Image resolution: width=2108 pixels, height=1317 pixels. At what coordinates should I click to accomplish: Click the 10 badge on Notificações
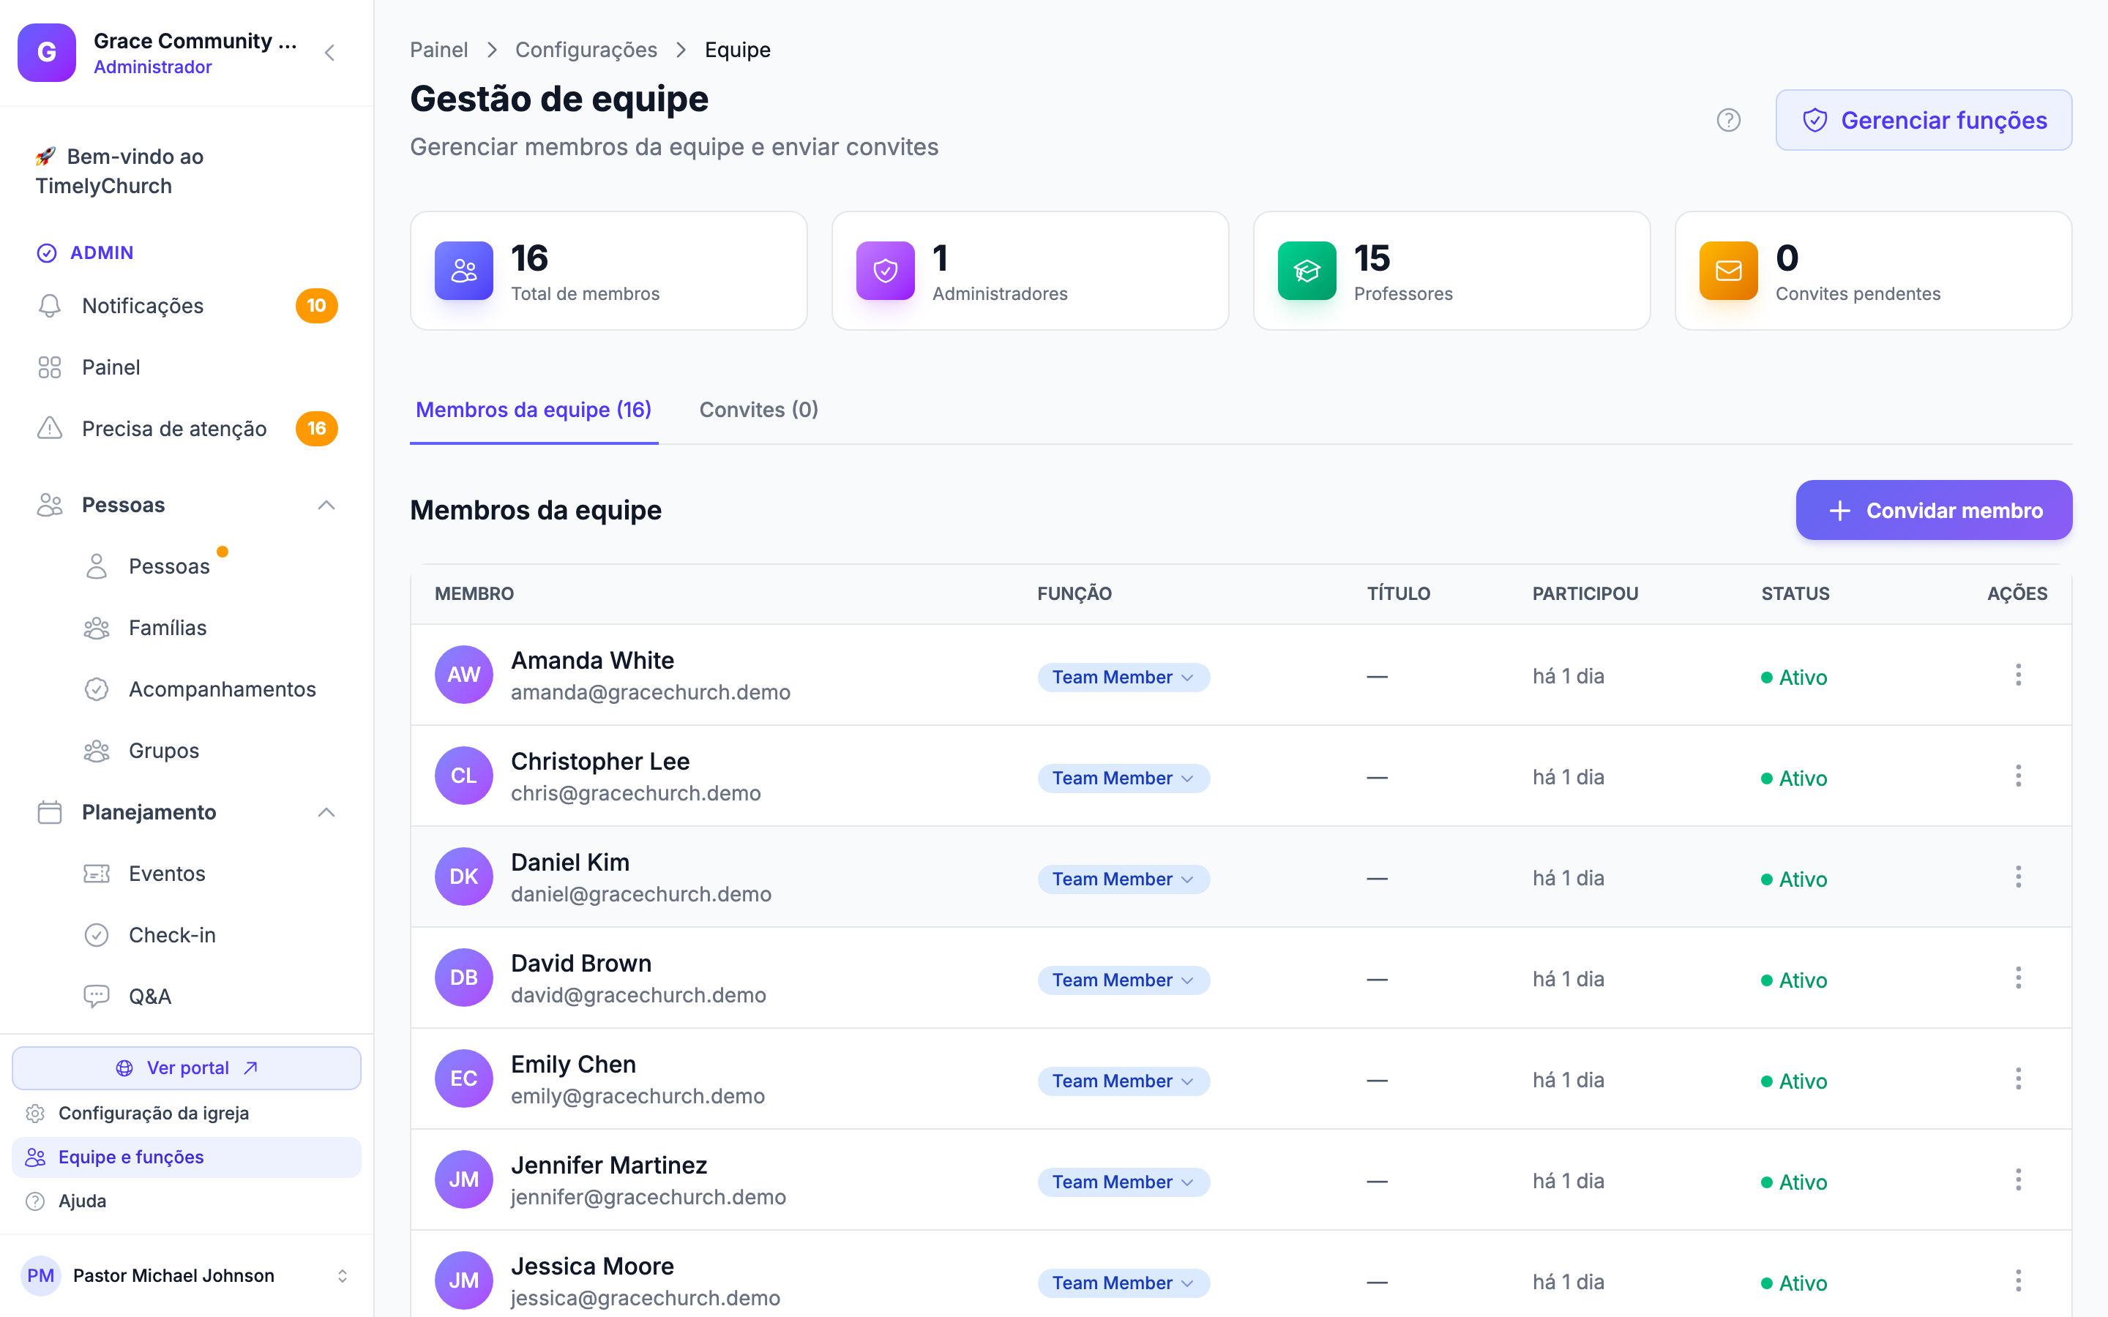316,306
